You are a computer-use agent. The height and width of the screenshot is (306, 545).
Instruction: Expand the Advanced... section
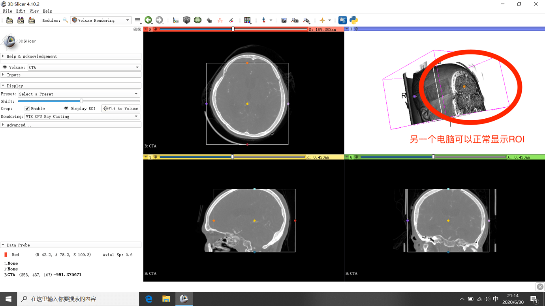coord(19,125)
